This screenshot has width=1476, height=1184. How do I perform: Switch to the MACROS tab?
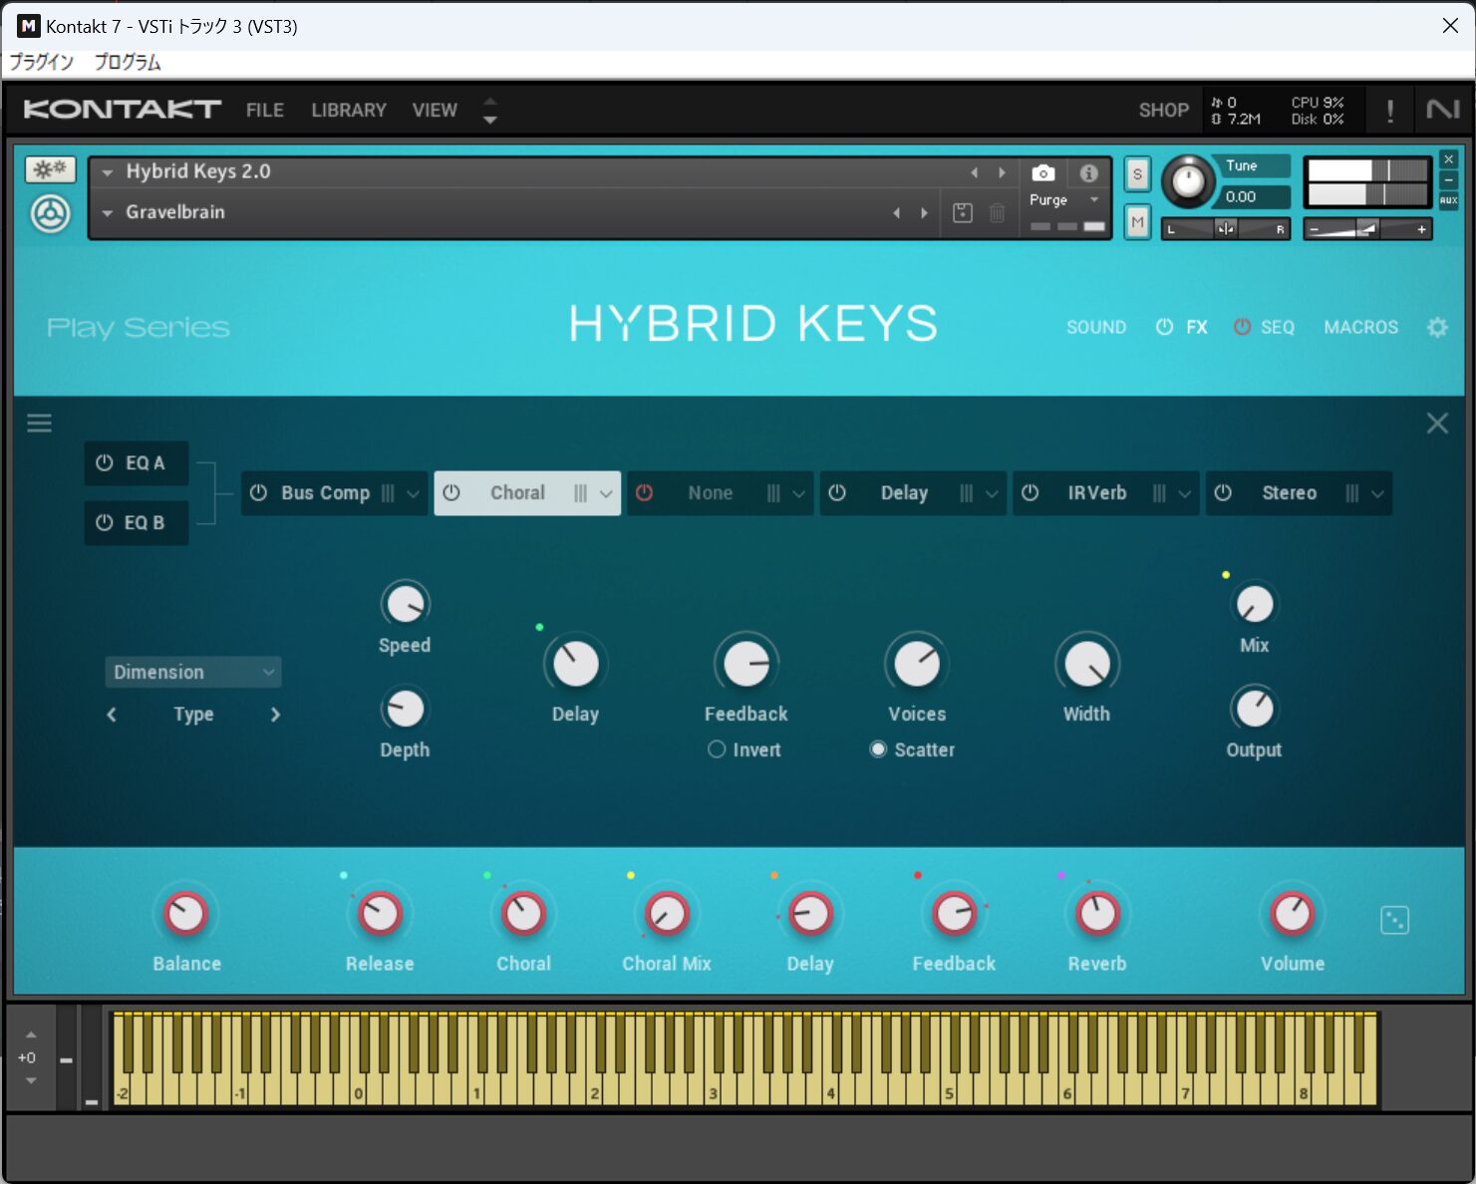[x=1360, y=327]
